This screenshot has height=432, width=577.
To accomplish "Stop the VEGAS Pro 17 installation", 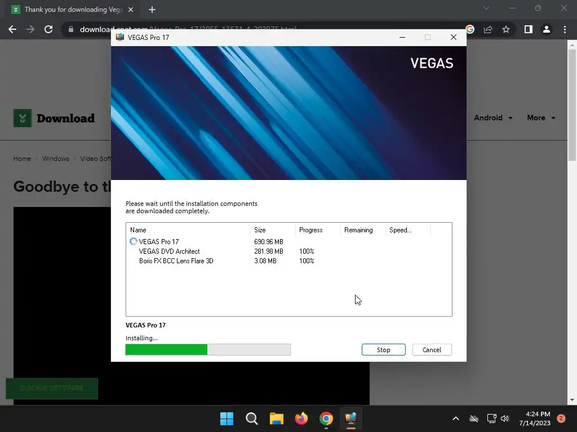I will point(383,350).
